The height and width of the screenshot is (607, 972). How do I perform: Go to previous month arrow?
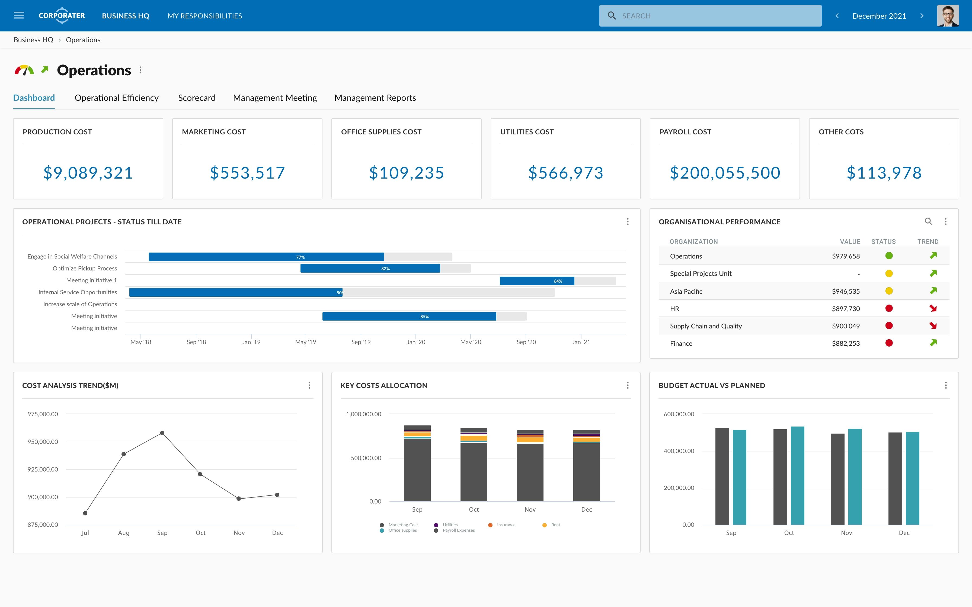(837, 16)
